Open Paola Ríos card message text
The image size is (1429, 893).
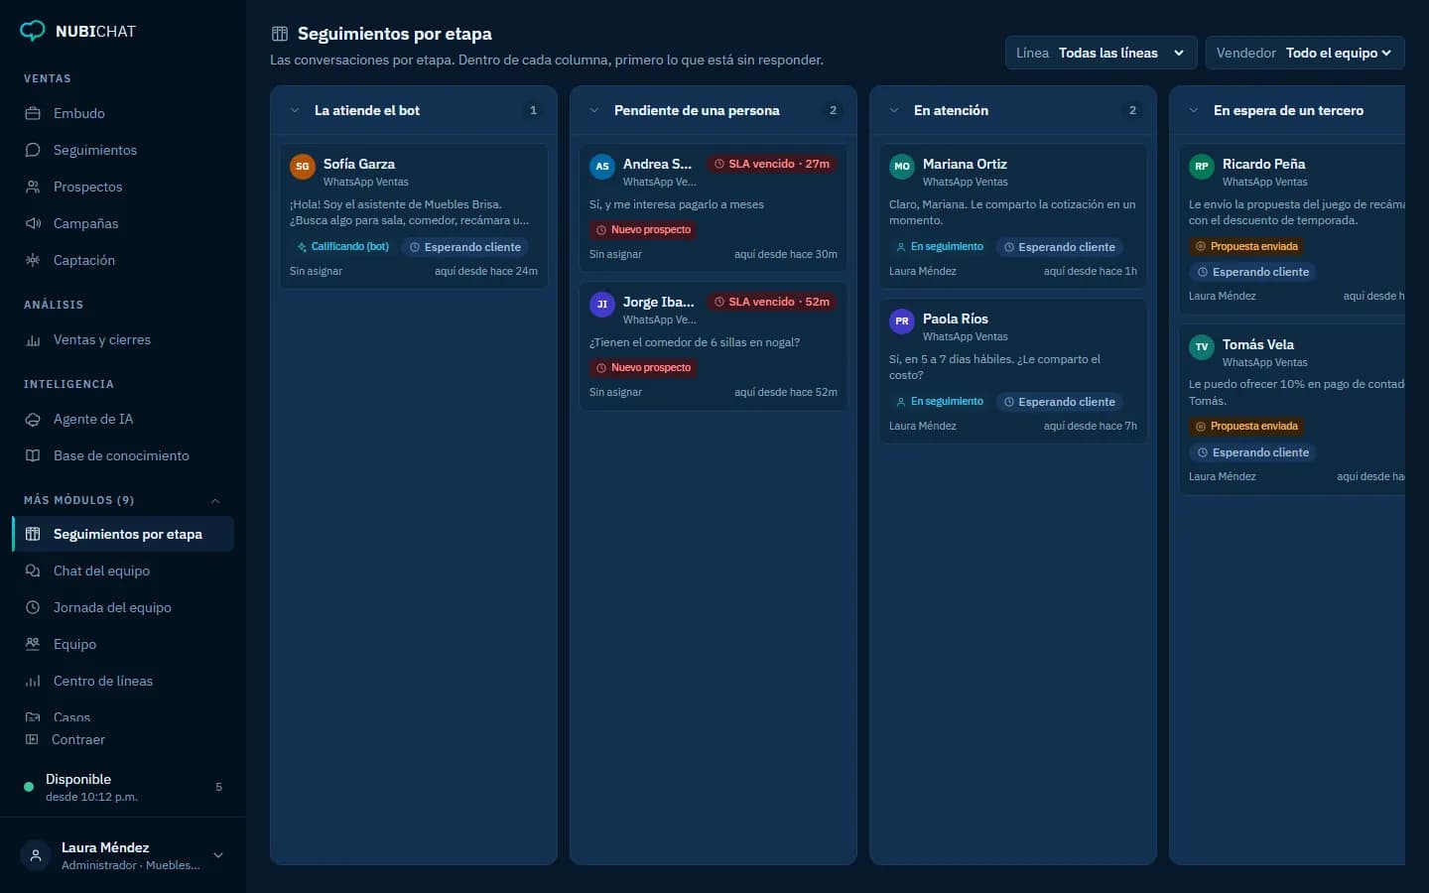point(995,367)
